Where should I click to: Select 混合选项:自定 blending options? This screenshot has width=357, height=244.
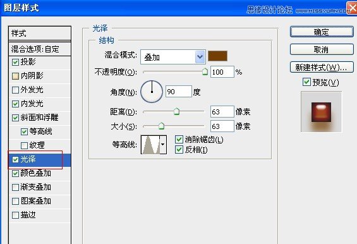pyautogui.click(x=40, y=49)
